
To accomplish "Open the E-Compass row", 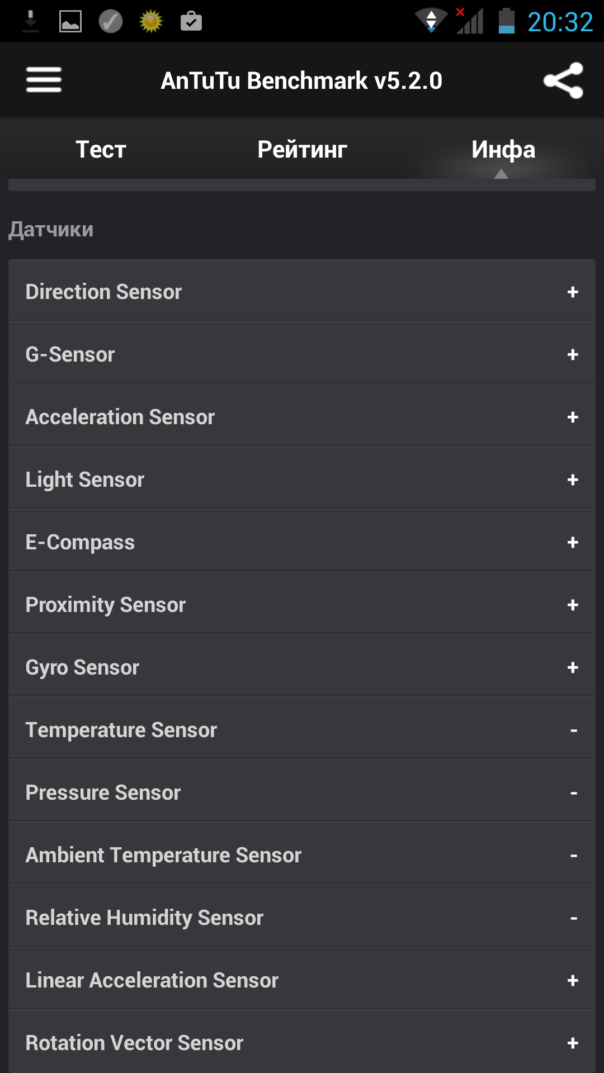I will tap(302, 542).
